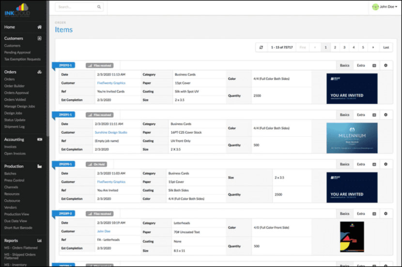Open the John Doe user dropdown

pos(385,7)
